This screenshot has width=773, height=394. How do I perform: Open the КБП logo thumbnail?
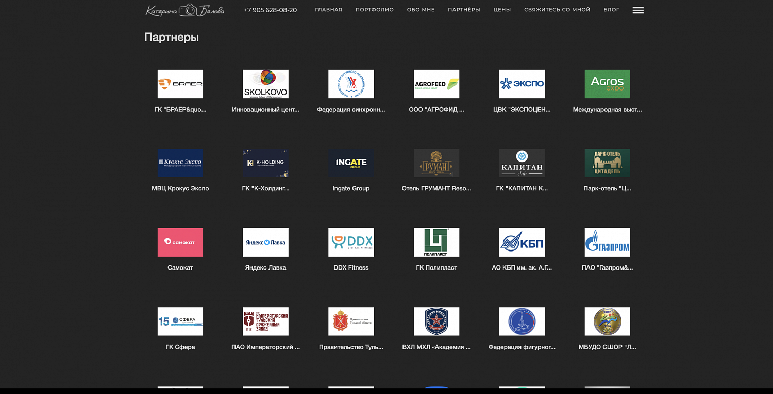522,242
